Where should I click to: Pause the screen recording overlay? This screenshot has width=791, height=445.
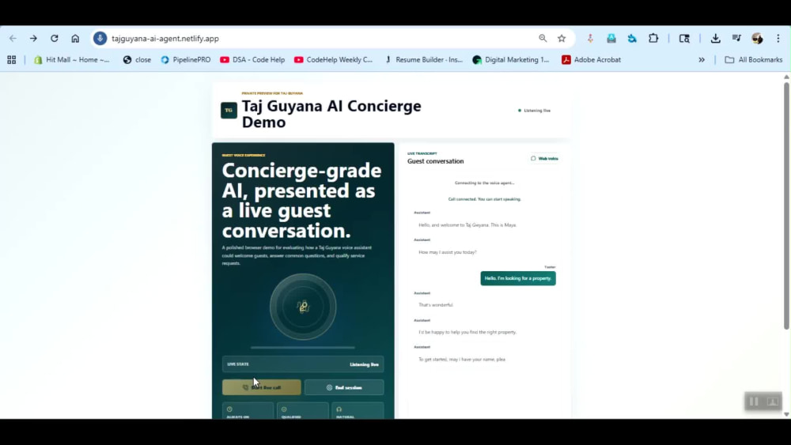coord(754,402)
